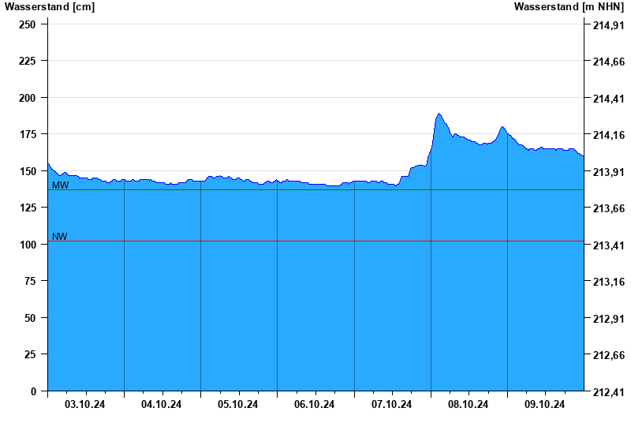Viewport: 631px width, 434px height.
Task: Click the MW mean water level label
Action: 61,185
